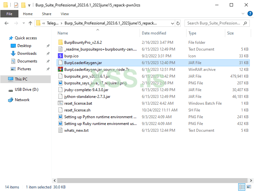
Task: Select jython-standalone-2.7.3.jar file name
Action: click(x=87, y=97)
